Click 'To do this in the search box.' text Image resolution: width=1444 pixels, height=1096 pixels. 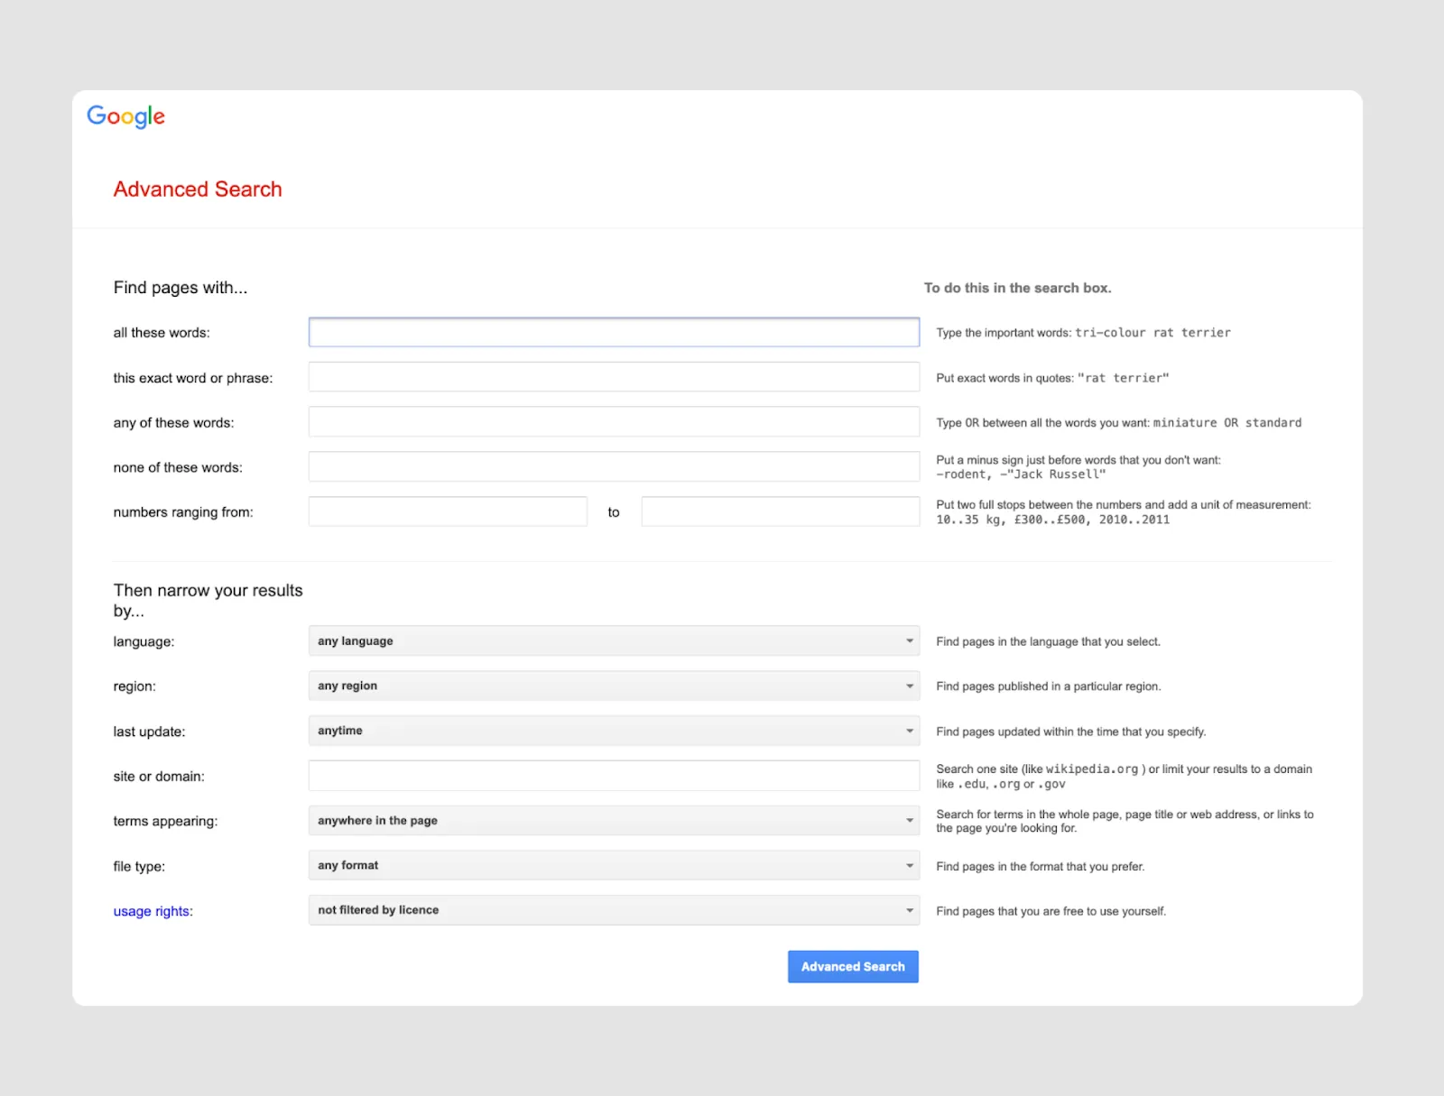1017,288
